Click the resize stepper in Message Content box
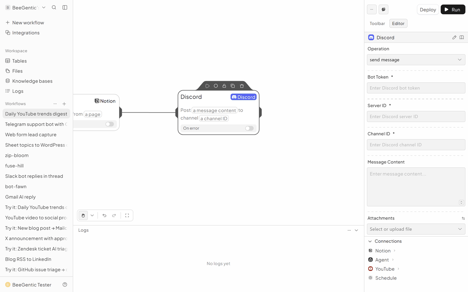This screenshot has width=468, height=292. (461, 202)
